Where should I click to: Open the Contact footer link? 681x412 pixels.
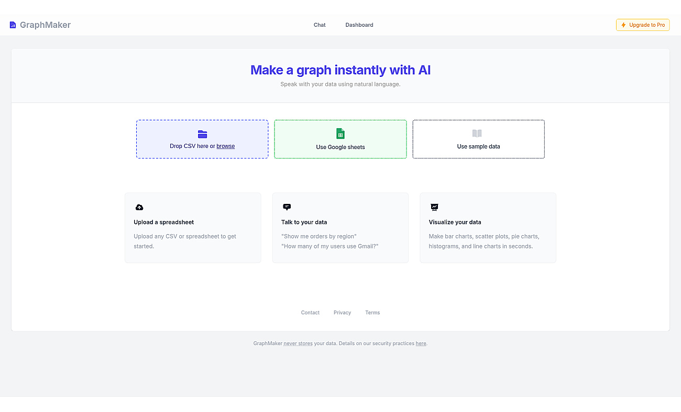coord(310,313)
